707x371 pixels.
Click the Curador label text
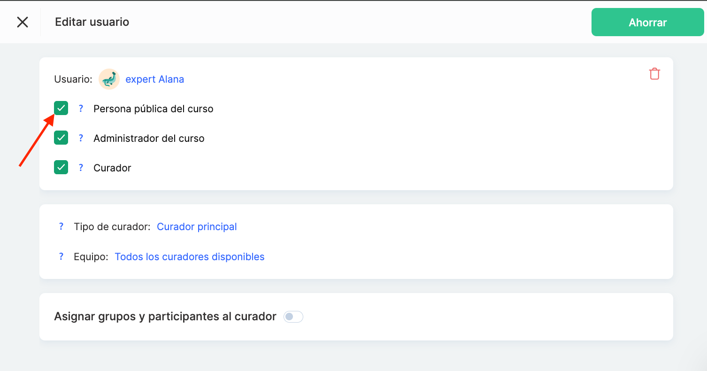(112, 168)
